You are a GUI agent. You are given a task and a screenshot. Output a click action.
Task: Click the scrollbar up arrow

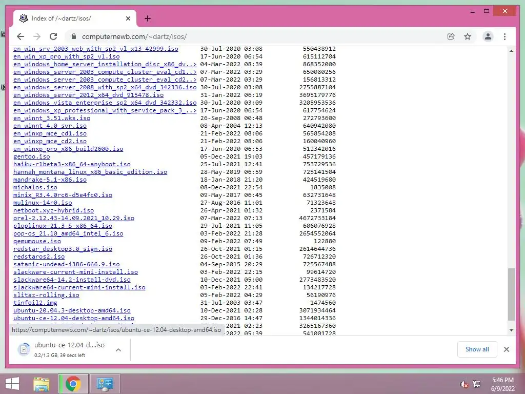click(x=511, y=51)
